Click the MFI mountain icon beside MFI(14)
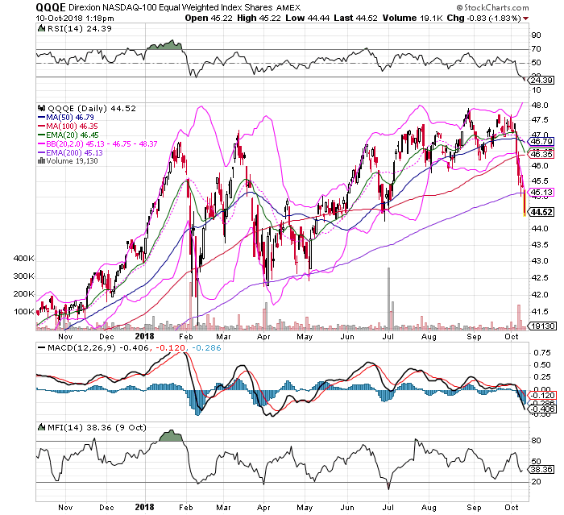The height and width of the screenshot is (515, 564). 42,427
